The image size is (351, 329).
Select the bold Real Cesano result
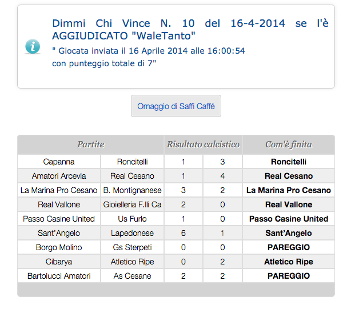pyautogui.click(x=288, y=176)
